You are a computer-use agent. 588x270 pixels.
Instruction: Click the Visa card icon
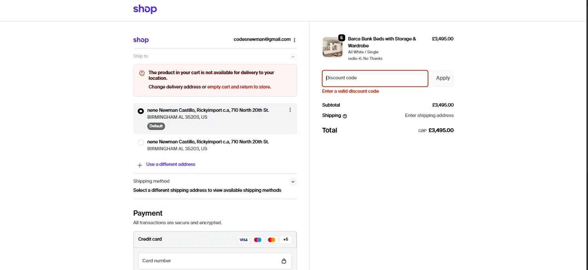click(x=243, y=240)
